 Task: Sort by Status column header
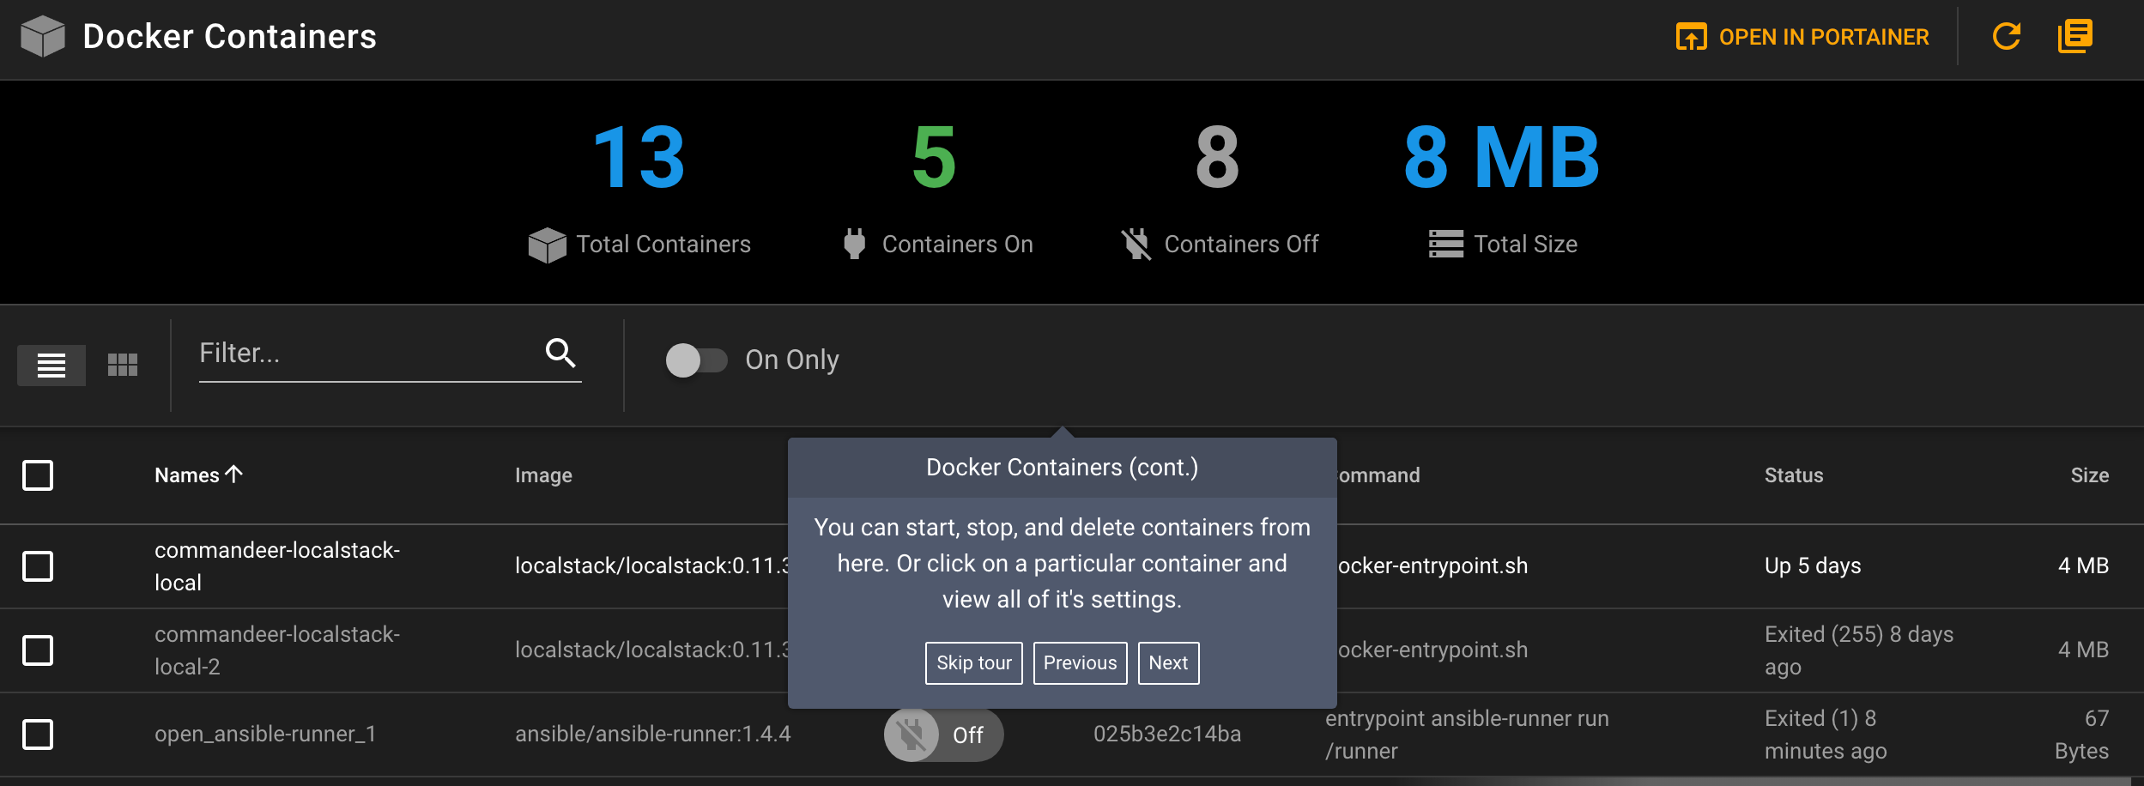coord(1794,475)
